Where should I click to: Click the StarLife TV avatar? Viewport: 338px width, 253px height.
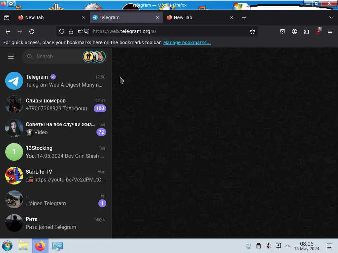point(14,176)
